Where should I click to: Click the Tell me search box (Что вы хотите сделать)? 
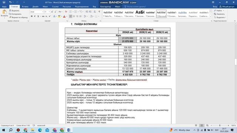pos(136,7)
